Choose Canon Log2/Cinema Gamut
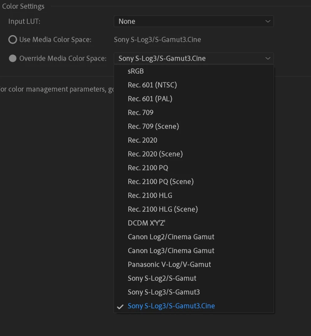Screen dimensions: 311x336 tap(171, 237)
